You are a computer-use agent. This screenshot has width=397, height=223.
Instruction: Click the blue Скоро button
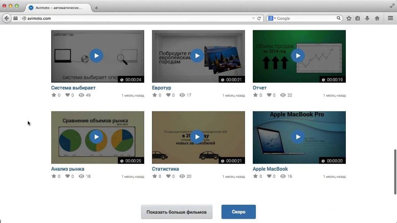238,212
